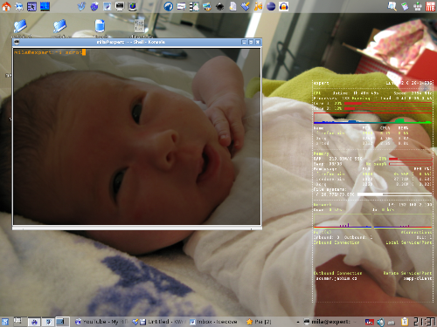Switch to the Psi [2] taskbar entry

point(260,322)
